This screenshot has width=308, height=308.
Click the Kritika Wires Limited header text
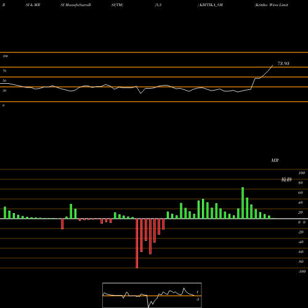pyautogui.click(x=271, y=5)
